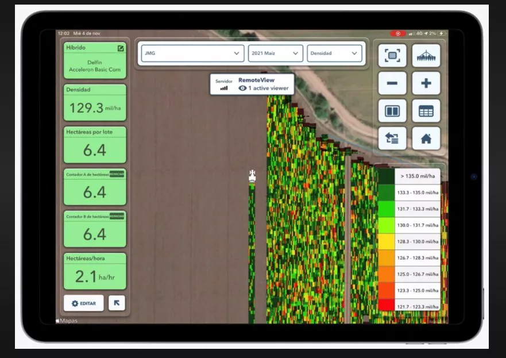506x358 pixels.
Task: Reset Contador A with Reiniciar button
Action: [117, 174]
